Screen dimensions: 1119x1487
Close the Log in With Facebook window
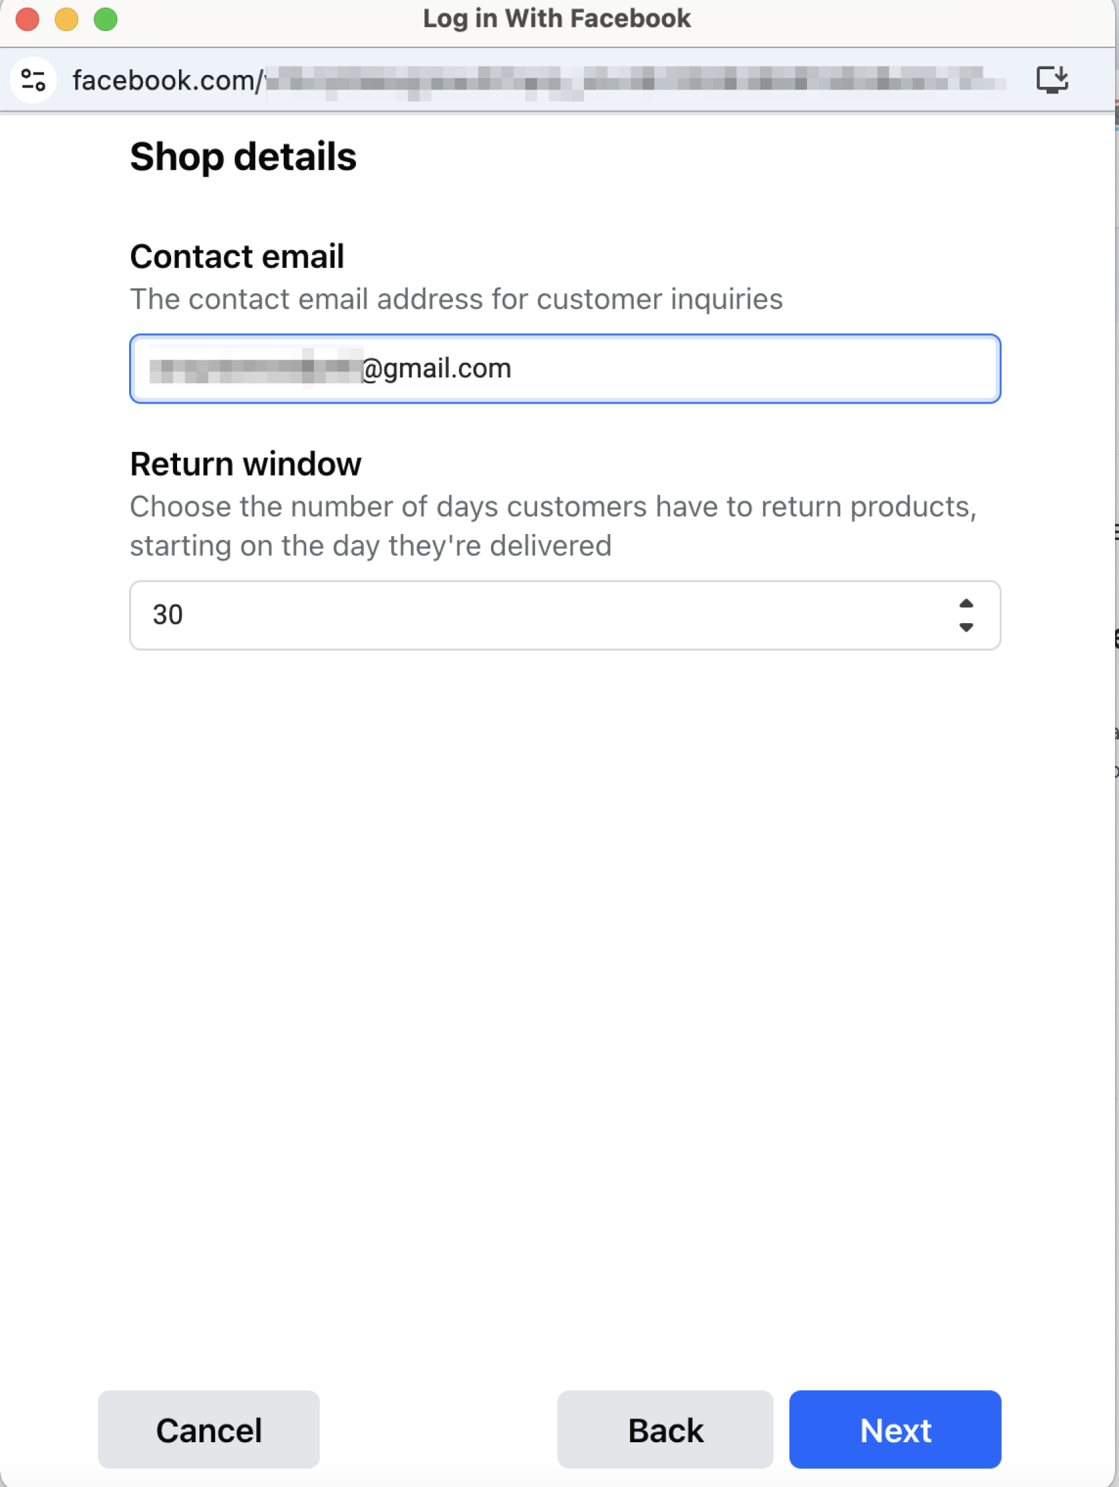pyautogui.click(x=28, y=19)
